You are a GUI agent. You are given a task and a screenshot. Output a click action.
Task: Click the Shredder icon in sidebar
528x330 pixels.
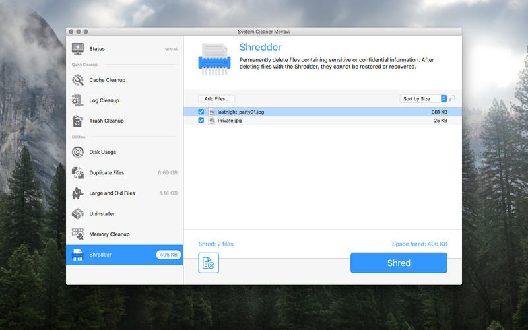tap(77, 255)
